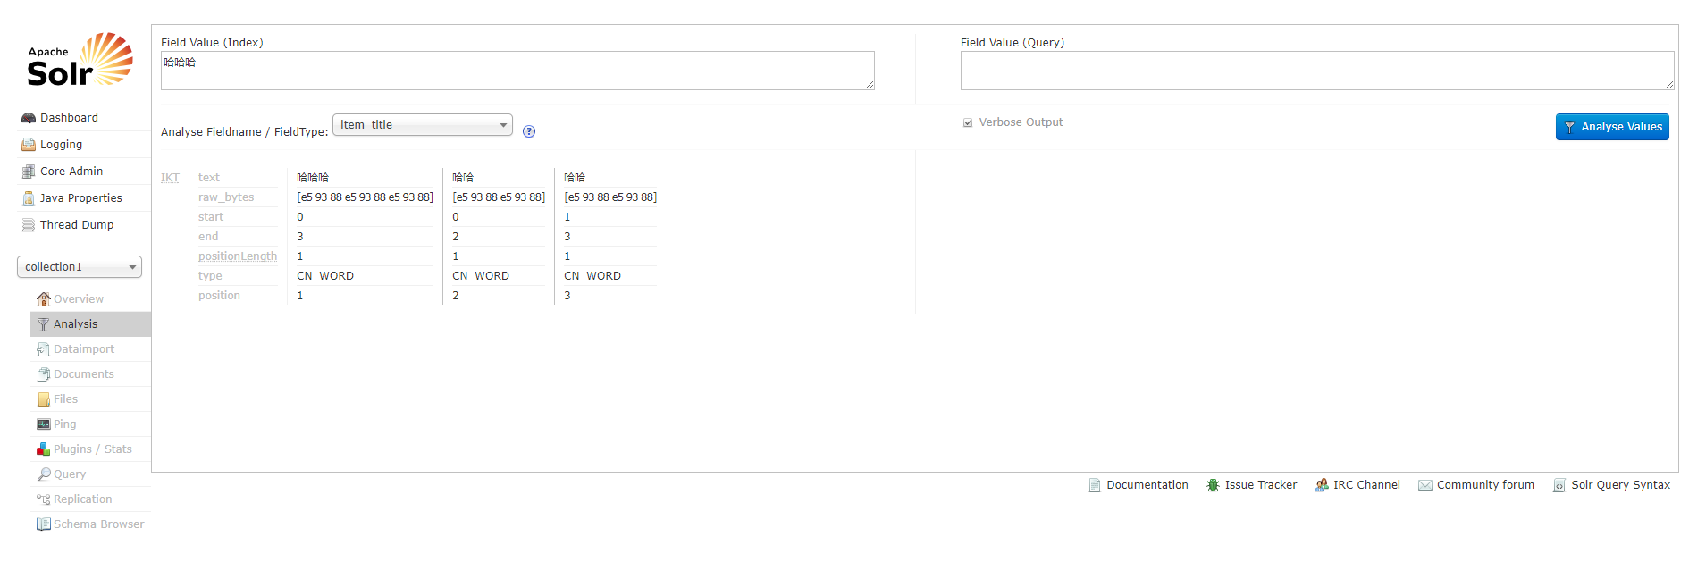Image resolution: width=1689 pixels, height=562 pixels.
Task: Open the Thread Dump icon
Action: [29, 225]
